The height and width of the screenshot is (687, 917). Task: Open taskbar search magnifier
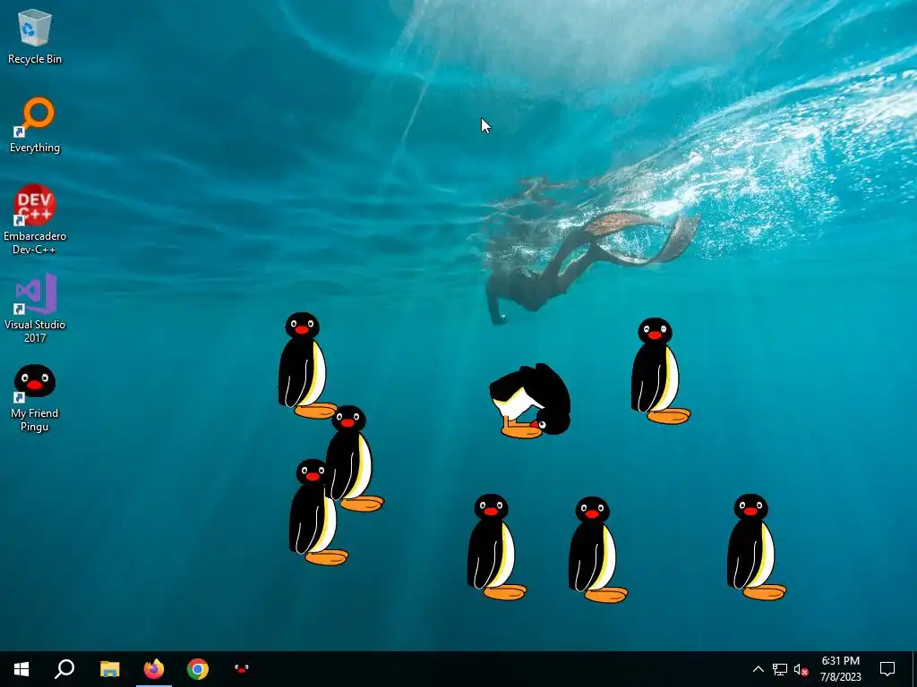64,669
